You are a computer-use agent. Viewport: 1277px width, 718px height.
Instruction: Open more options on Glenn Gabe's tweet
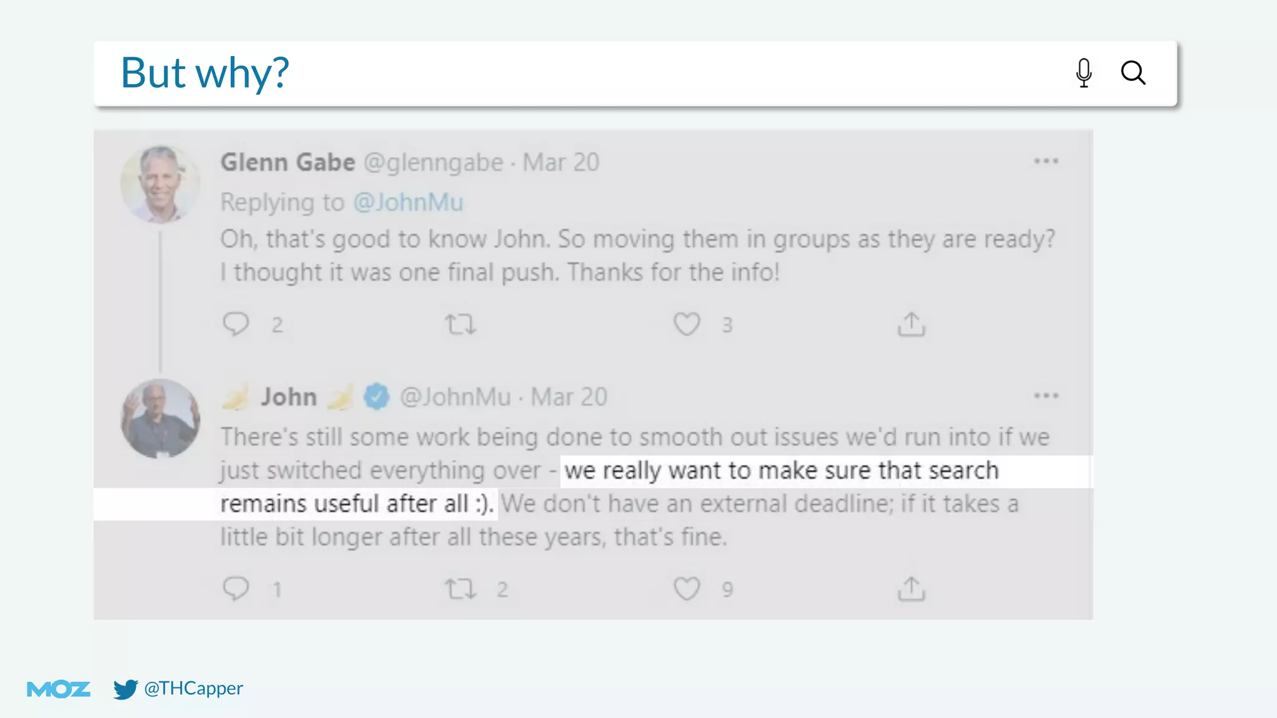pyautogui.click(x=1046, y=161)
